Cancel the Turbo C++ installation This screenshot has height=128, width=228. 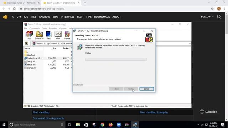coord(146,89)
